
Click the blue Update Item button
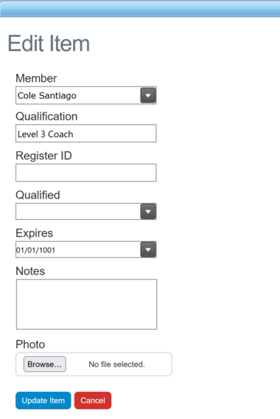click(43, 401)
